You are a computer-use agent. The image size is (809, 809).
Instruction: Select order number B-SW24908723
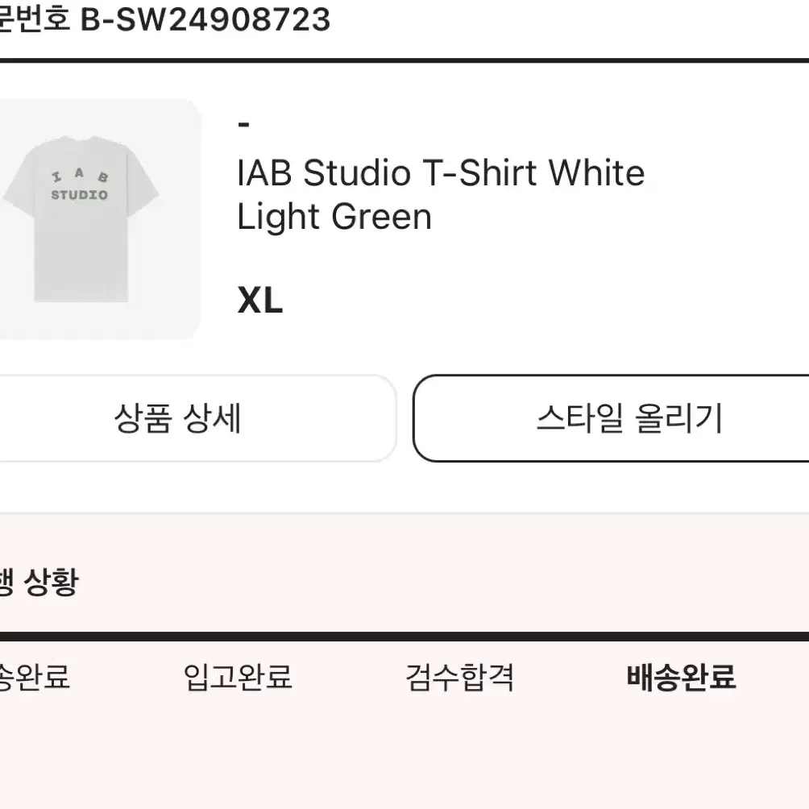tap(205, 19)
